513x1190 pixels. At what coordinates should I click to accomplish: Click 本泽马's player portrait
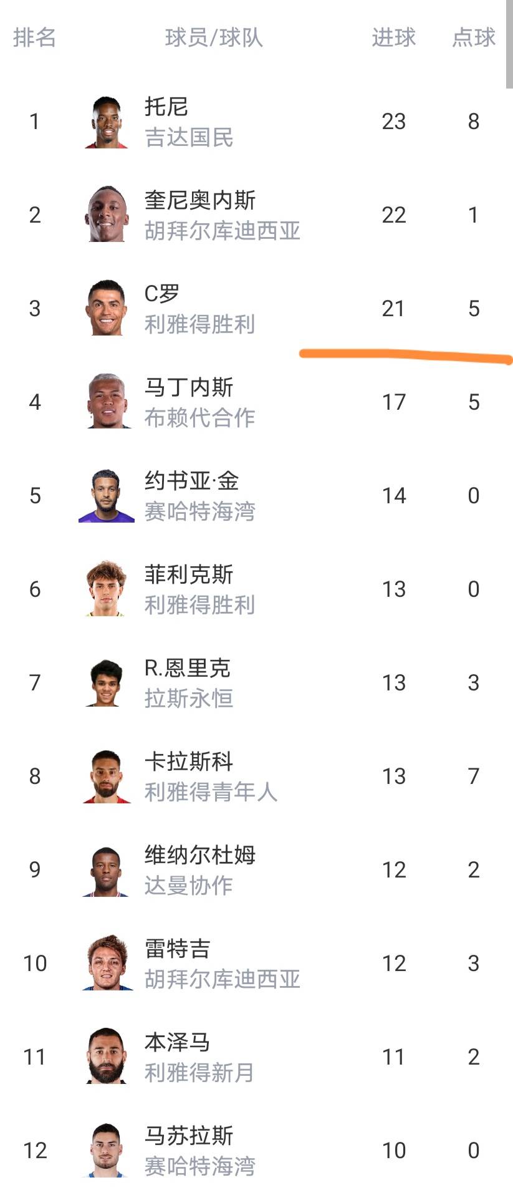(107, 1057)
